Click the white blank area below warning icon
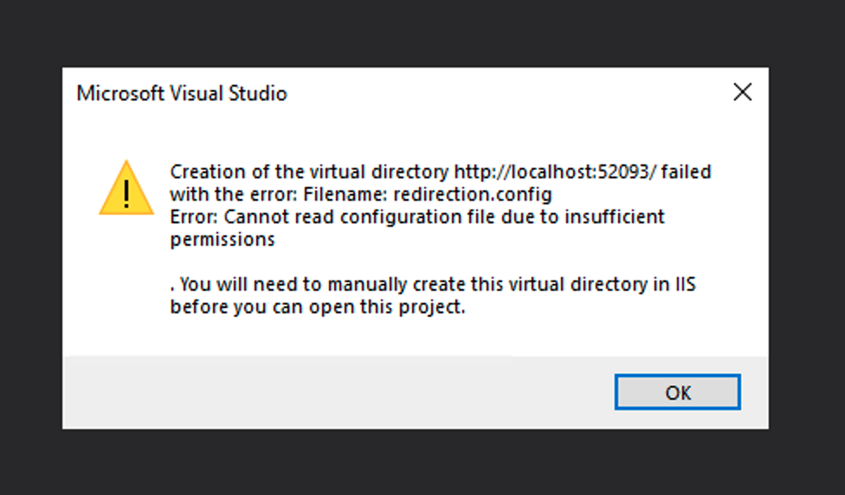Viewport: 845px width, 495px height. point(126,286)
